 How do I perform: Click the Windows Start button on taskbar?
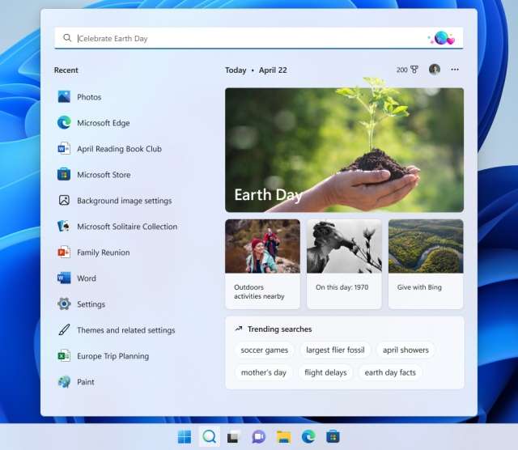[185, 437]
